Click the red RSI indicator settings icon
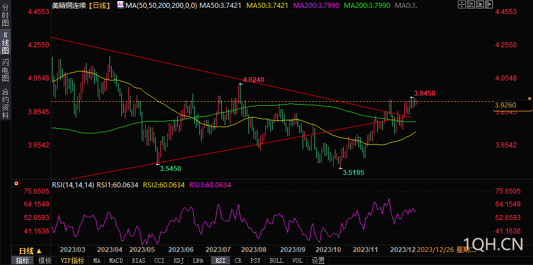The height and width of the screenshot is (265, 533). pos(15,184)
